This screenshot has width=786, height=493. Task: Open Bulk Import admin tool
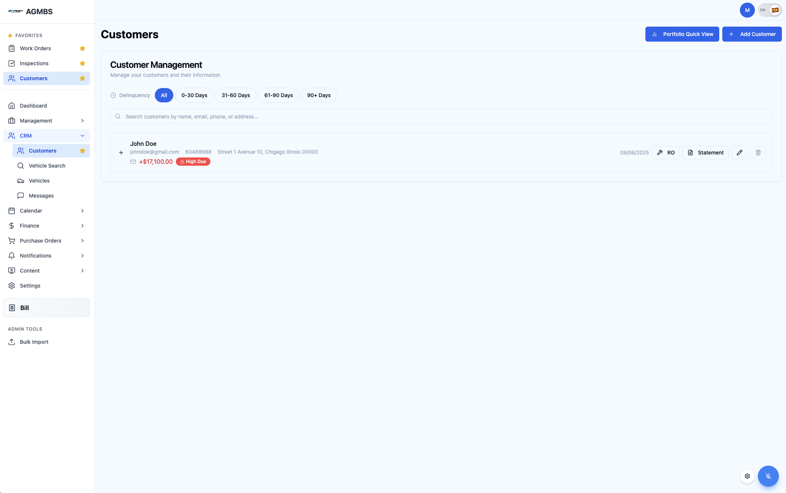(34, 342)
